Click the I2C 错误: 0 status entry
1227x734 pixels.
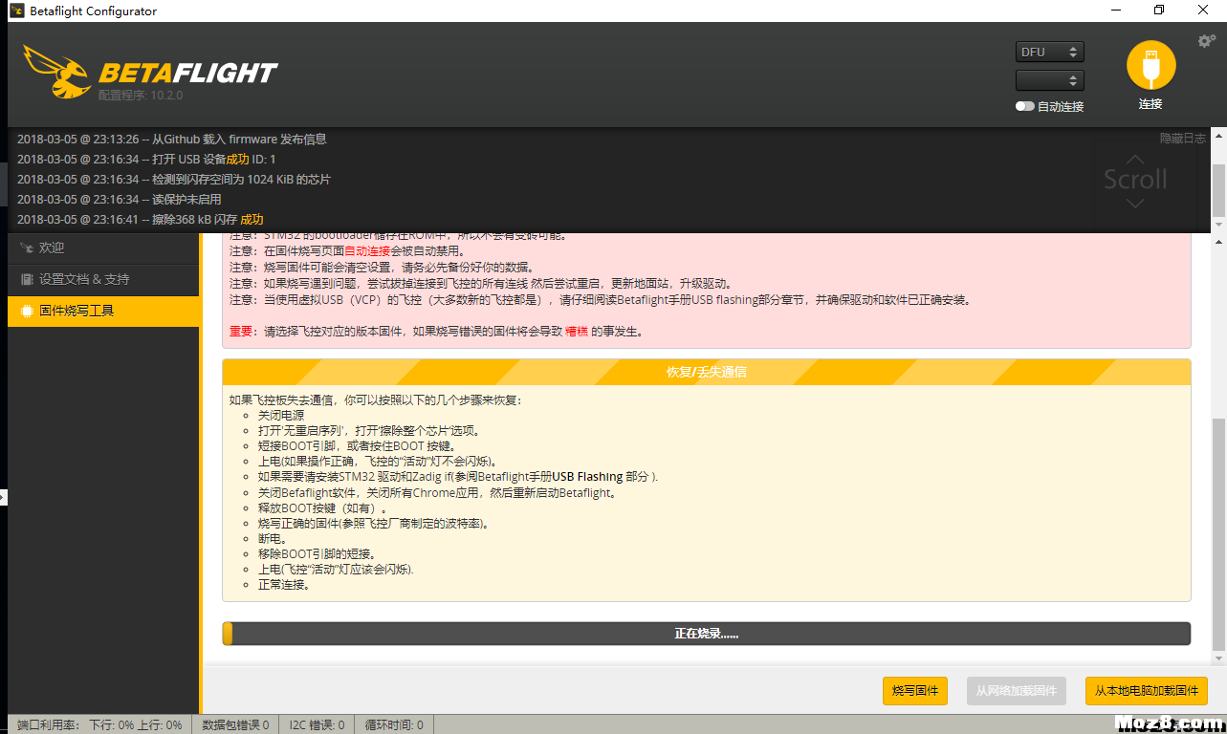[x=317, y=725]
